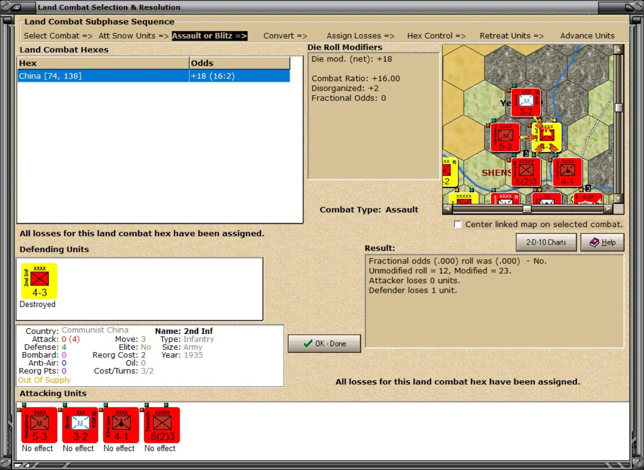Click the Combat Type: Assault label
The height and width of the screenshot is (470, 644).
click(369, 210)
